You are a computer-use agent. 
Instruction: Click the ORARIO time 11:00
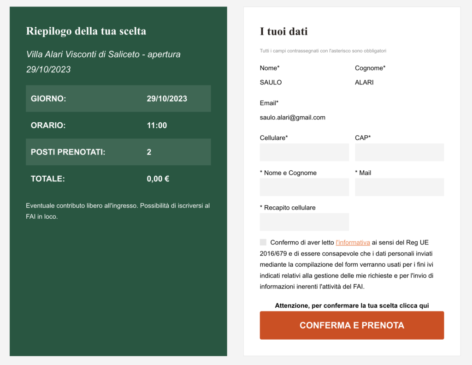[x=157, y=126]
